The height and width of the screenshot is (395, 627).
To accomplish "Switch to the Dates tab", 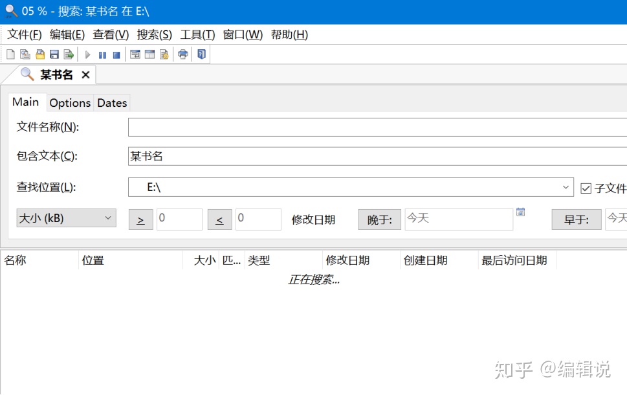I will pyautogui.click(x=112, y=103).
